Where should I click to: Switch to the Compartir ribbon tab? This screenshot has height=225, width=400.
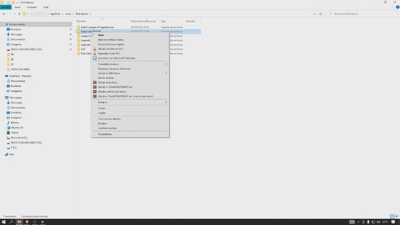[x=32, y=7]
